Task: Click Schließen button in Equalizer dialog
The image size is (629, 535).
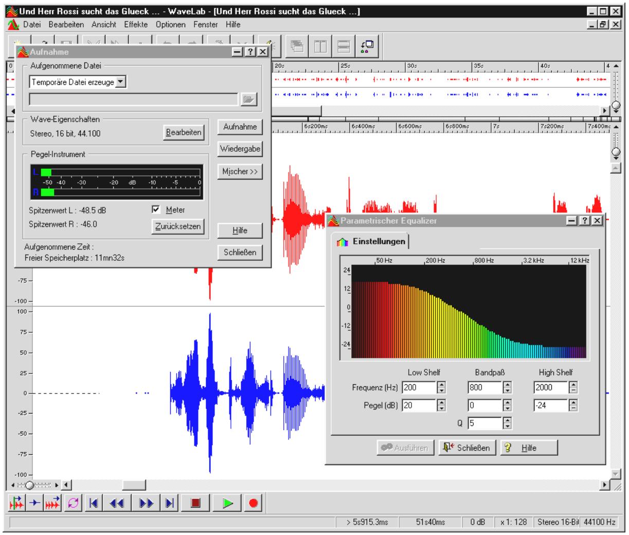Action: [x=467, y=448]
